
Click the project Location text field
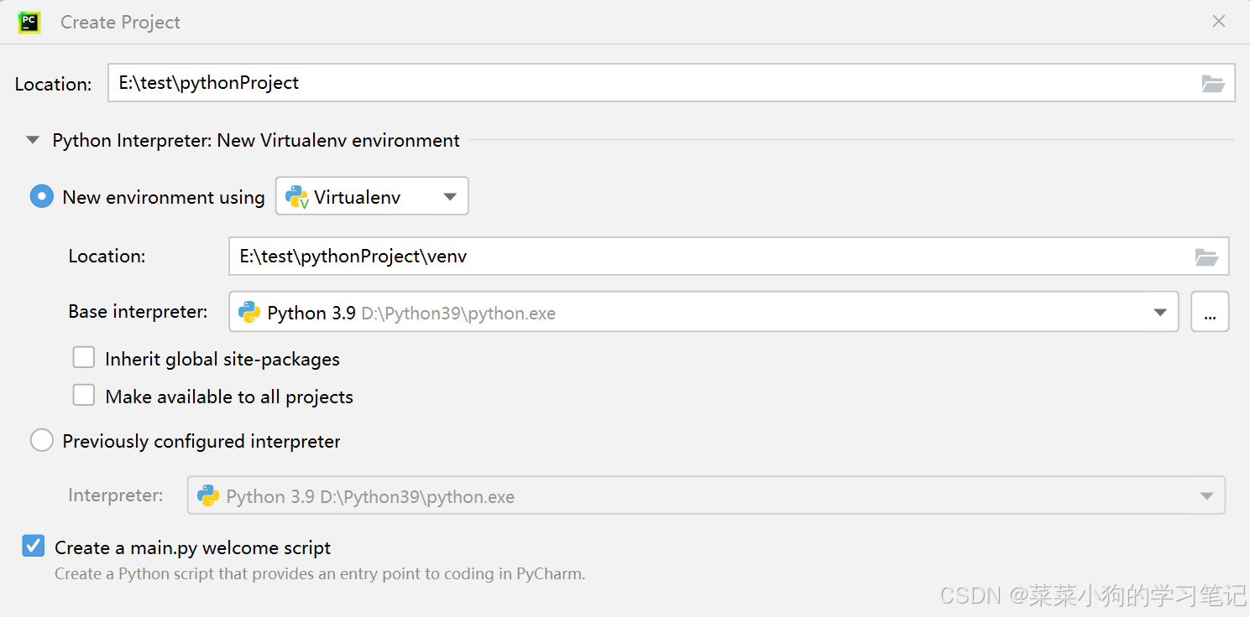655,83
